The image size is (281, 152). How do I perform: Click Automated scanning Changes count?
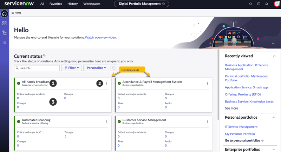(18, 146)
